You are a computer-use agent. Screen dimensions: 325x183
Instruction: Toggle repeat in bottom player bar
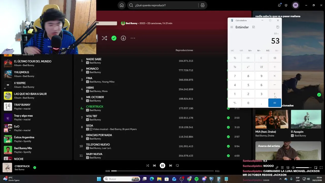point(177,165)
